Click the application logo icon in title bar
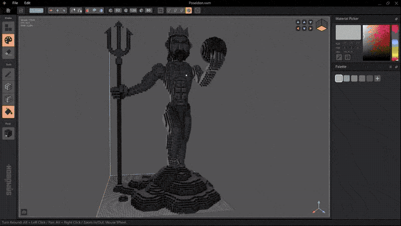 click(x=4, y=3)
